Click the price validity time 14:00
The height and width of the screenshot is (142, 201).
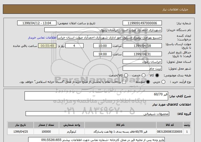[103, 54]
